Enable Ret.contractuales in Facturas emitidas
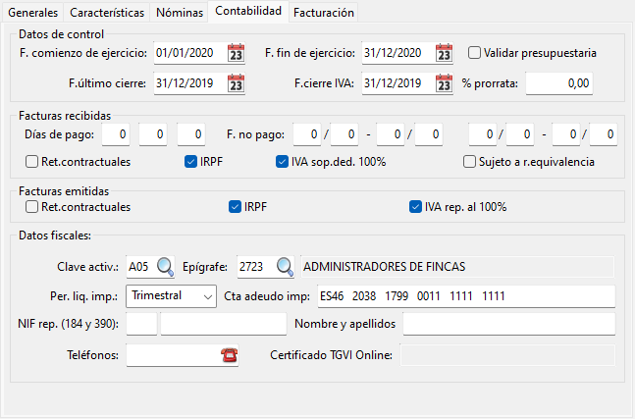 [31, 207]
